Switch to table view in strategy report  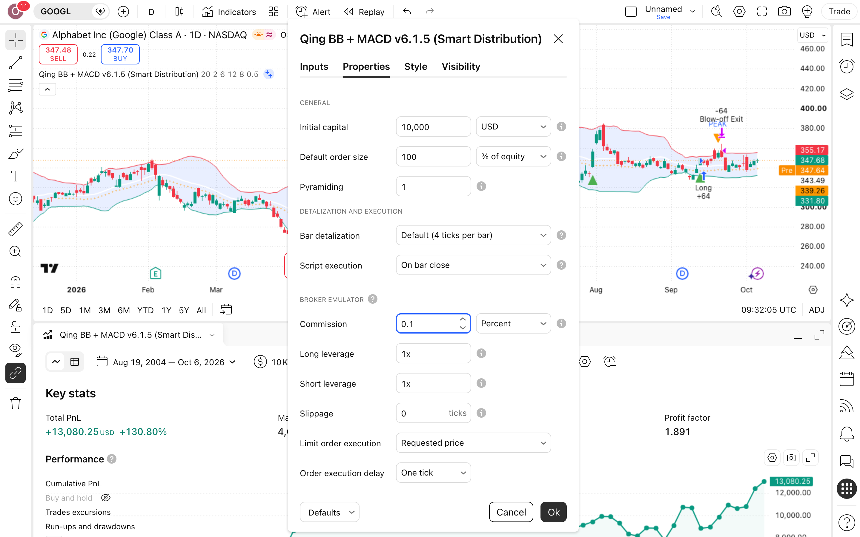[75, 362]
